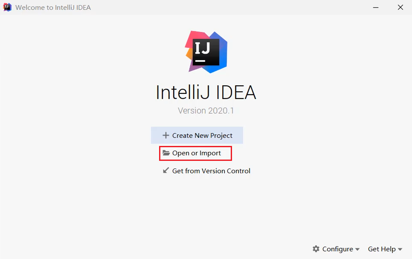Screen dimensions: 412x259
Task: Minimize the Welcome window
Action: click(x=376, y=7)
